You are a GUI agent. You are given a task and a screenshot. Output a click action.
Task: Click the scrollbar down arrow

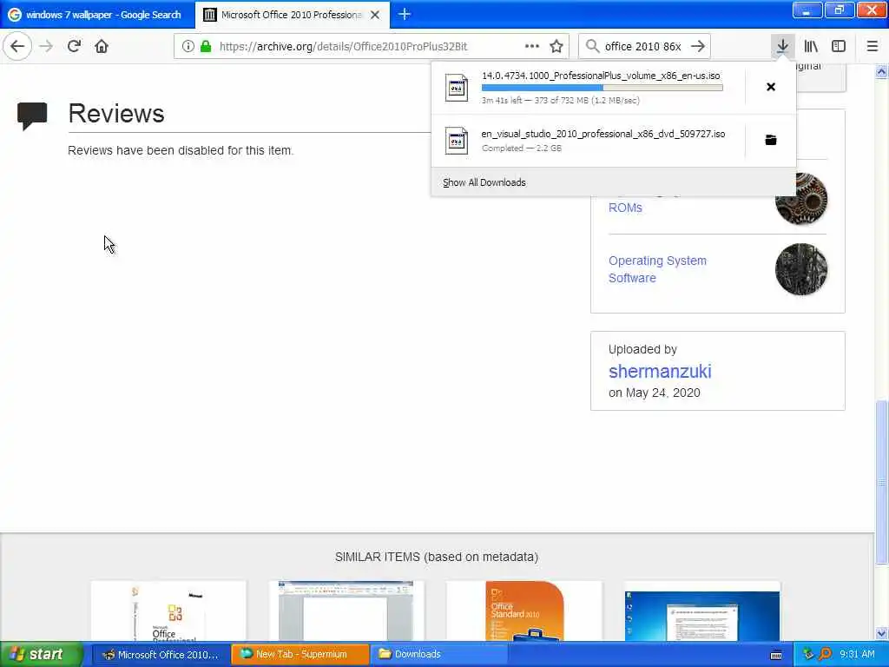[x=881, y=633]
